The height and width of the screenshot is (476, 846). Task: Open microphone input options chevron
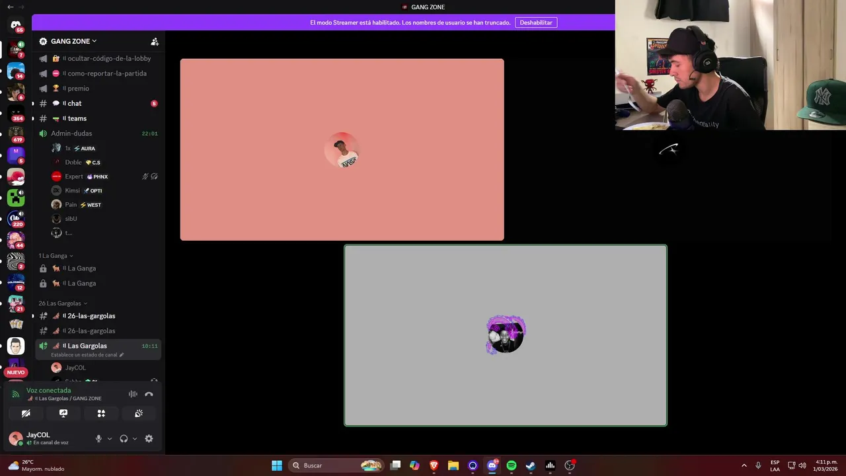[110, 438]
